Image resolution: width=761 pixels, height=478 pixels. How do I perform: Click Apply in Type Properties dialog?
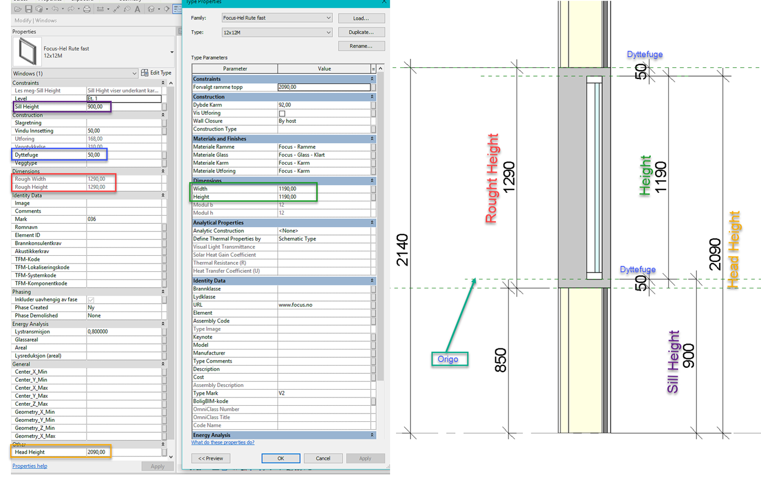click(x=365, y=458)
